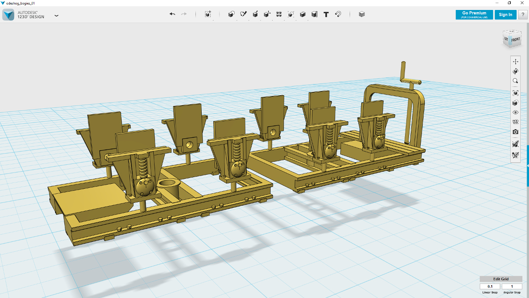Select the FRONT face of the view cube
Viewport: 529px width, 298px height.
(x=516, y=40)
